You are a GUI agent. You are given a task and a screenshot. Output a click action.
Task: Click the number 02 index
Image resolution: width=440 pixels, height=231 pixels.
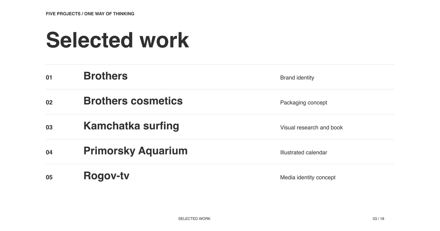(x=49, y=102)
